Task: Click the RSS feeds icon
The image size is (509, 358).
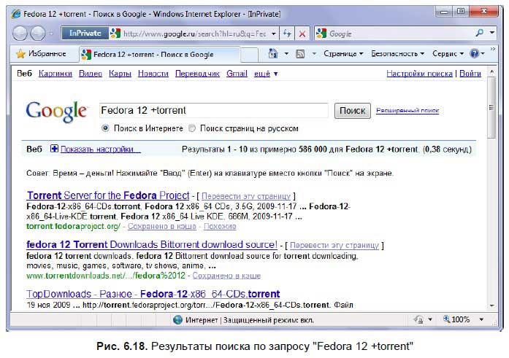Action: click(x=299, y=54)
